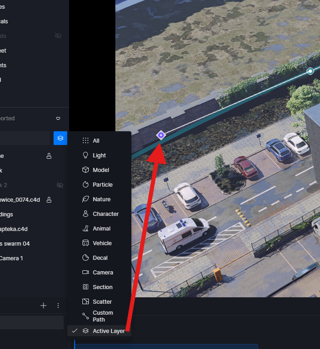Select All in the filter menu
The width and height of the screenshot is (320, 349).
96,141
